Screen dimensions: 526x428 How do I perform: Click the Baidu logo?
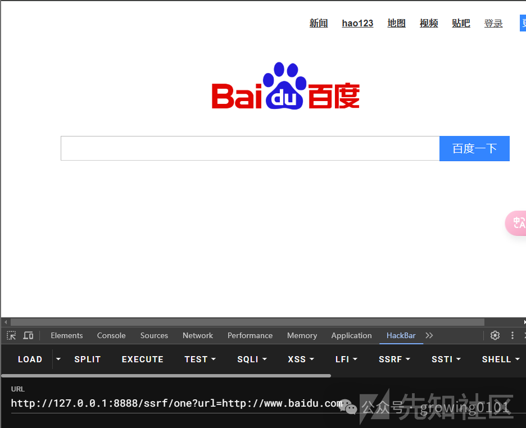click(285, 86)
